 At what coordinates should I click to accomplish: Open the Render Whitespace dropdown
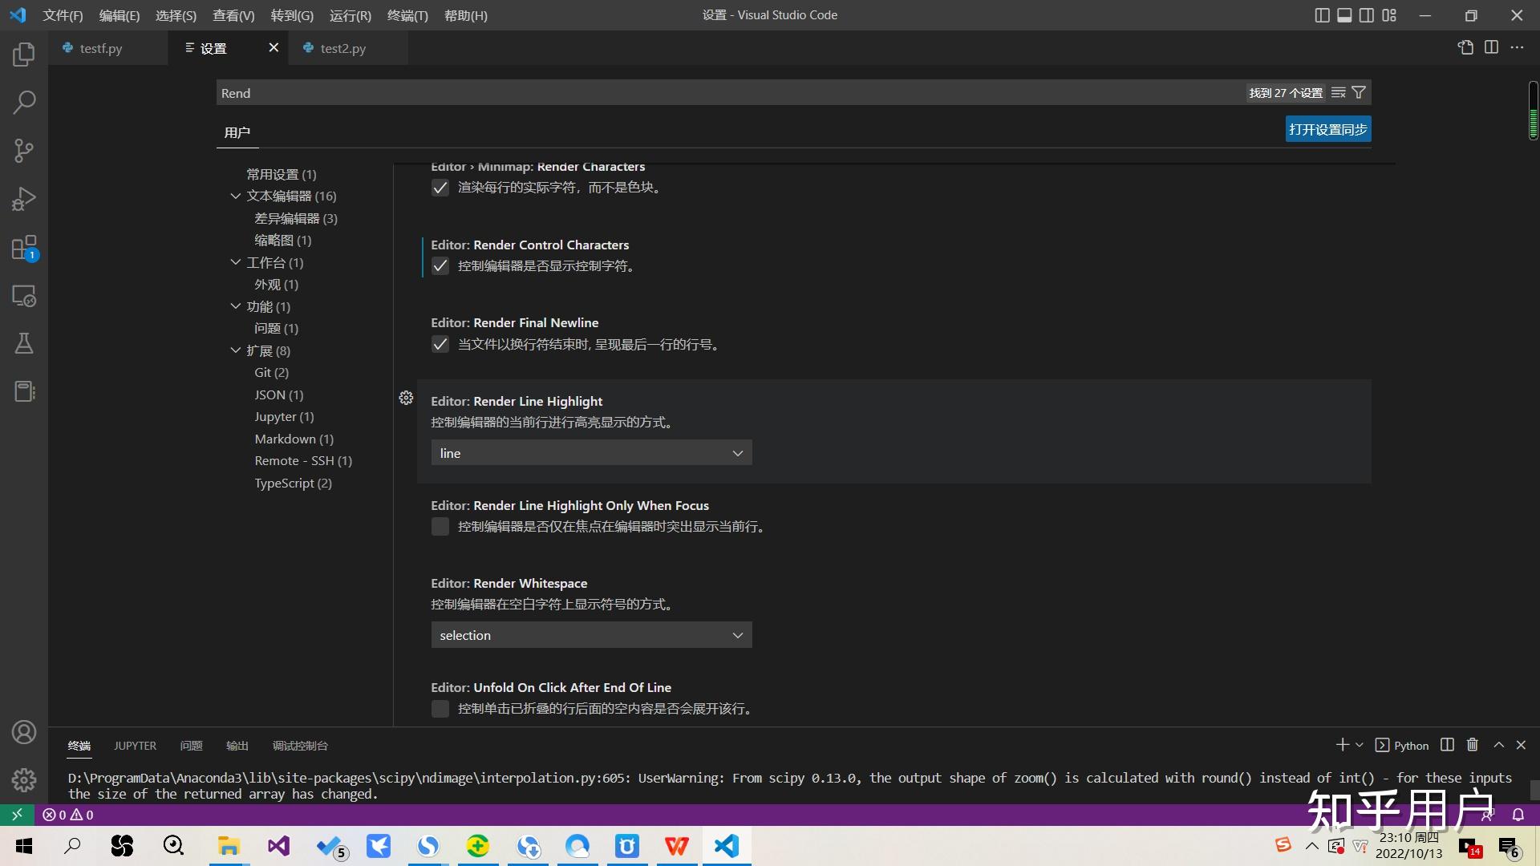pyautogui.click(x=591, y=634)
